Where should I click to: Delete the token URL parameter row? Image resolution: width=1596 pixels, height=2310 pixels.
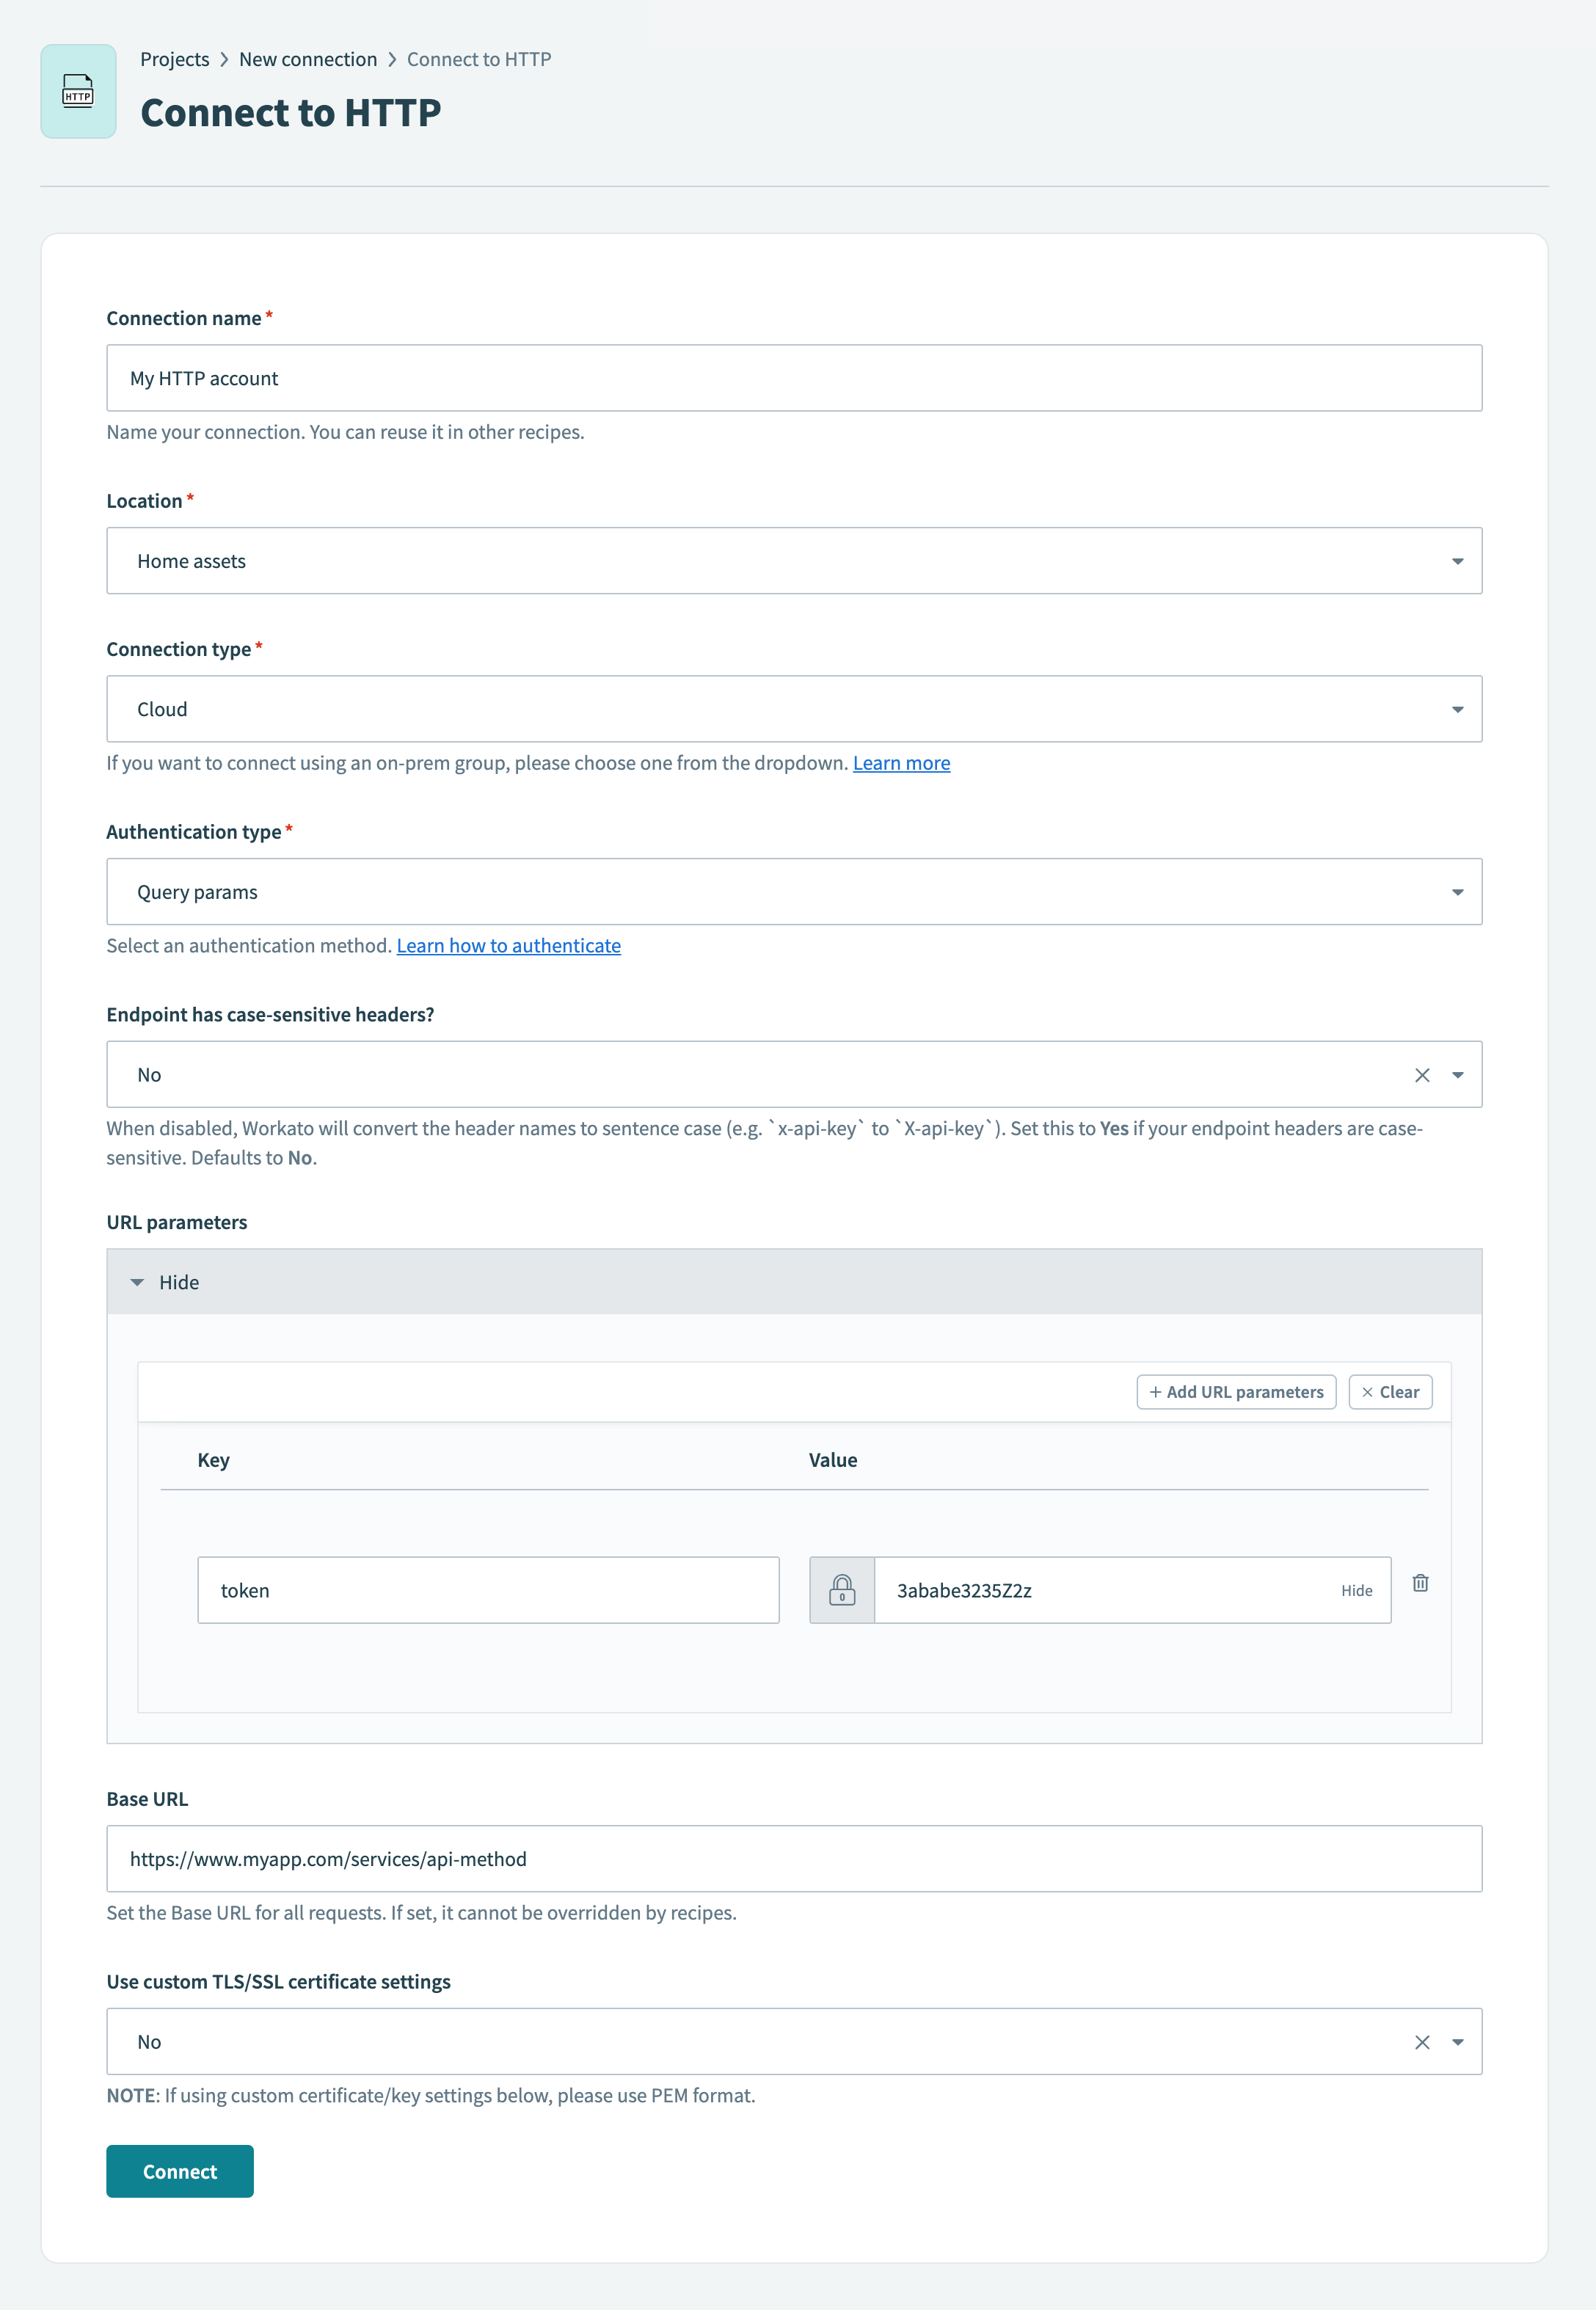pyautogui.click(x=1419, y=1582)
